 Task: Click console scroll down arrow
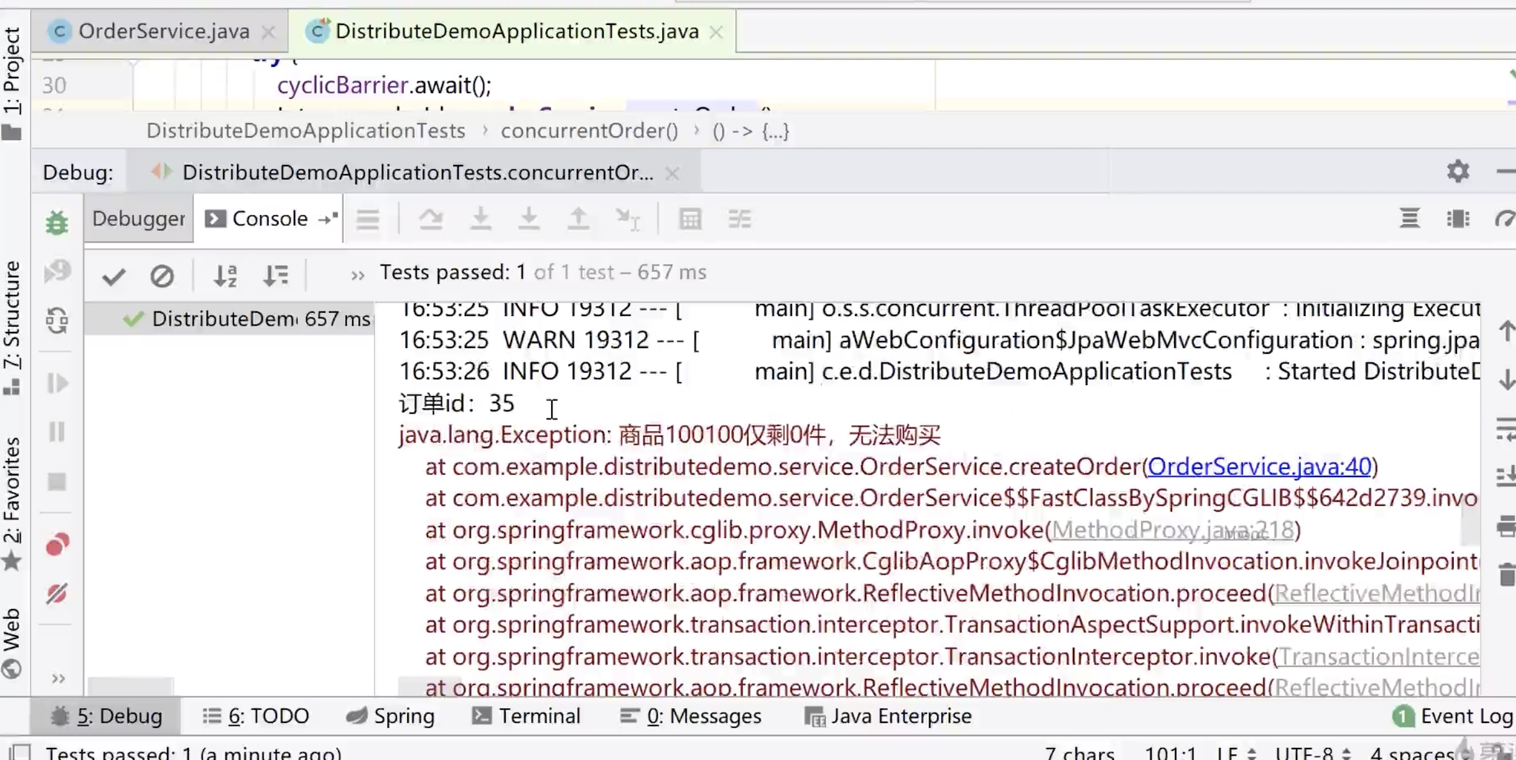[1507, 379]
